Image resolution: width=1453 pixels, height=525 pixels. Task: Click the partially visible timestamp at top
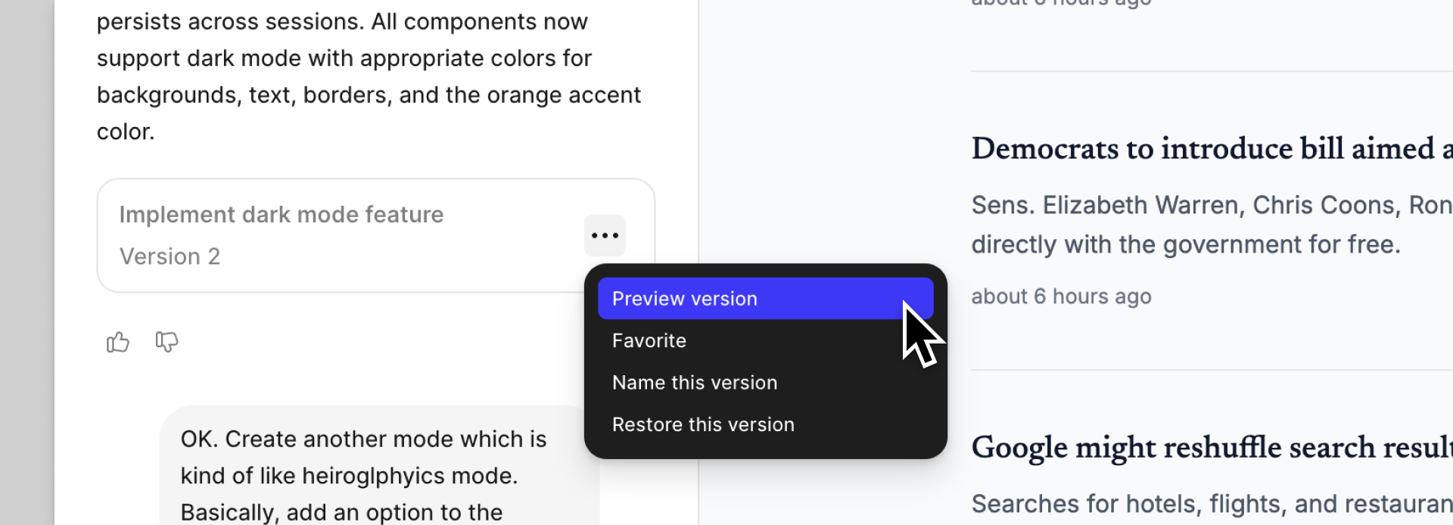coord(1061,3)
